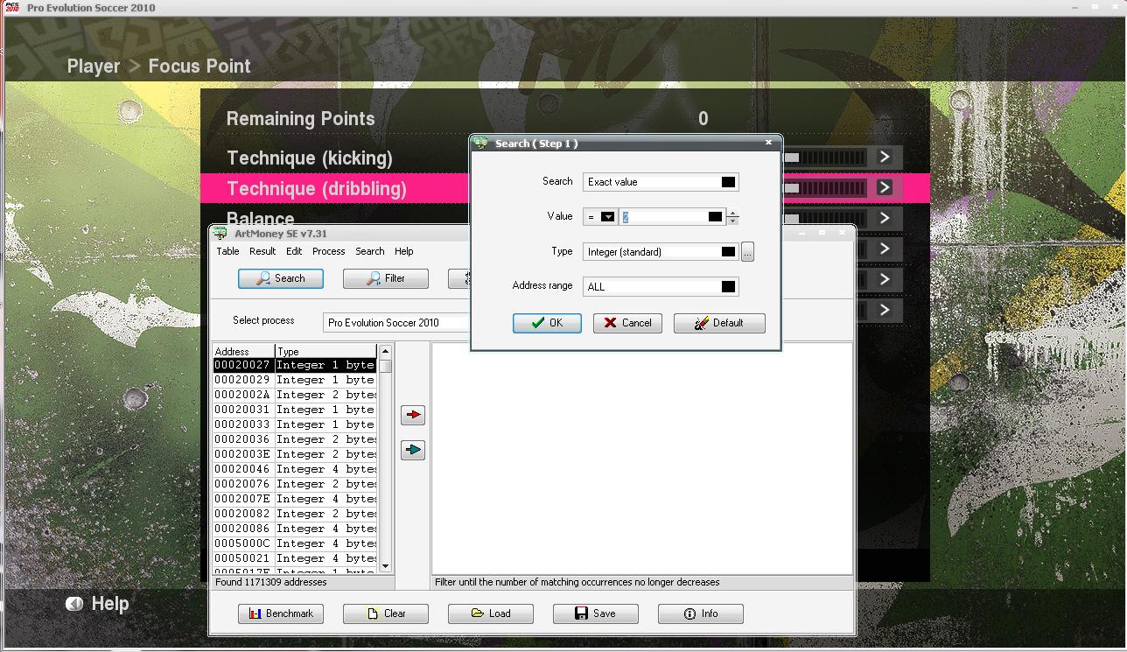Click the Technique (dribbling) increase arrow
This screenshot has height=652, width=1127.
point(885,187)
